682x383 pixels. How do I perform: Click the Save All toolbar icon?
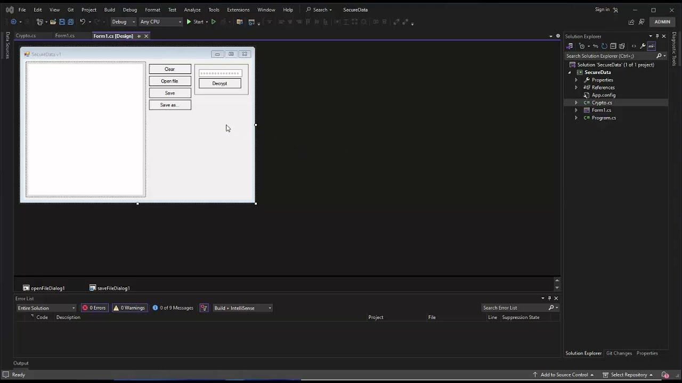[x=70, y=22]
